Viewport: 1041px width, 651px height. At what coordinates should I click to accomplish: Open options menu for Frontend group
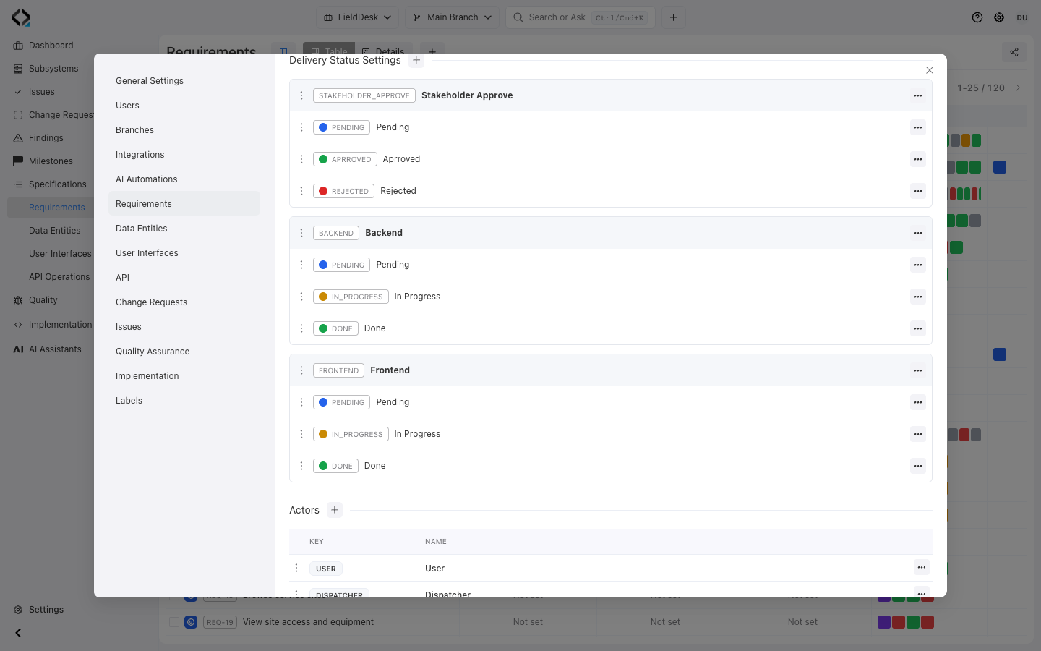pyautogui.click(x=918, y=370)
